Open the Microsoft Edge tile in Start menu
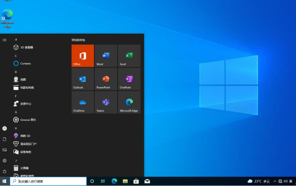Image resolution: width=296 pixels, height=186 pixels. 129,102
